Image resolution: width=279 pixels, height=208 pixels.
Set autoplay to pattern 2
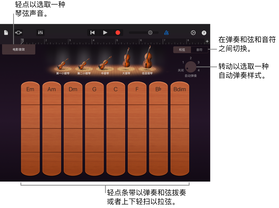point(191,58)
